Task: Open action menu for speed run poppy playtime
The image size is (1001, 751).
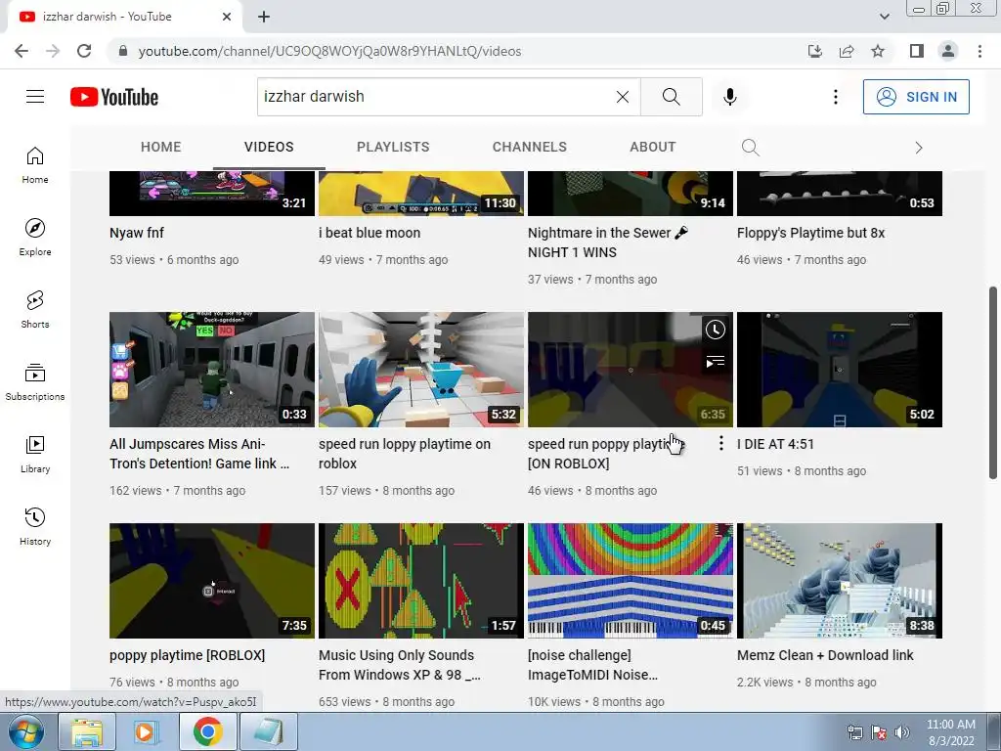Action: 720,443
